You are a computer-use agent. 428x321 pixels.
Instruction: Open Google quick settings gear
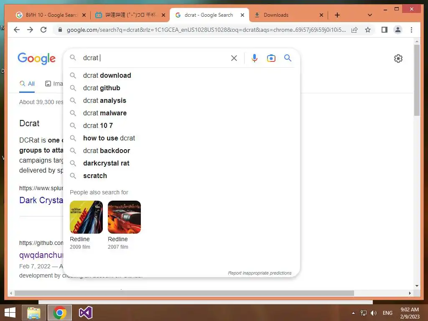click(398, 58)
